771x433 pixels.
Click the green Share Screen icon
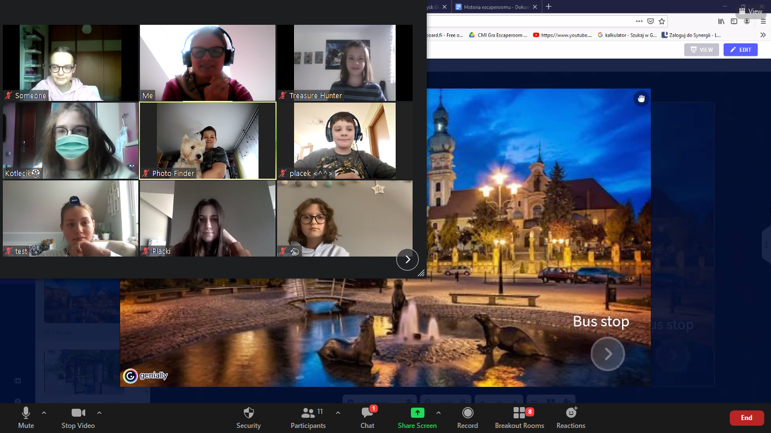417,413
